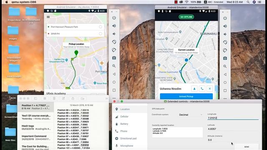Open 'Yes!! Of course everyb...' note

(x=36, y=117)
